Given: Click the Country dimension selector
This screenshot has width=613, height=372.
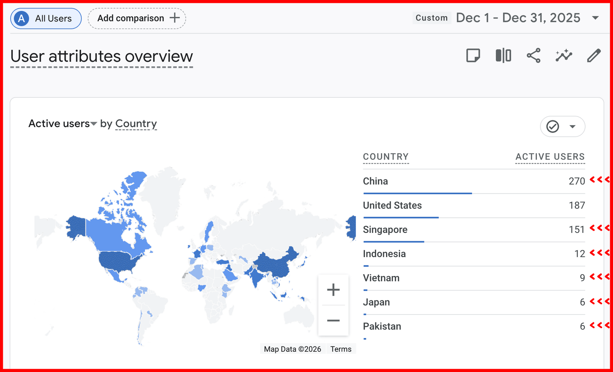Looking at the screenshot, I should [136, 124].
